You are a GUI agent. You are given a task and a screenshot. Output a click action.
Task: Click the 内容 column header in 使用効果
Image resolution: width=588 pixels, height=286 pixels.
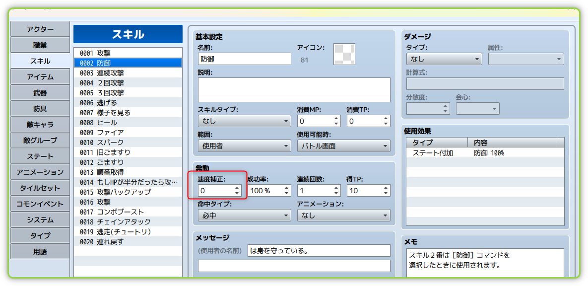(x=512, y=143)
